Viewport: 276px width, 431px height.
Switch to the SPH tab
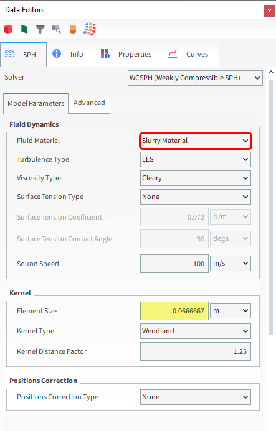tap(24, 55)
